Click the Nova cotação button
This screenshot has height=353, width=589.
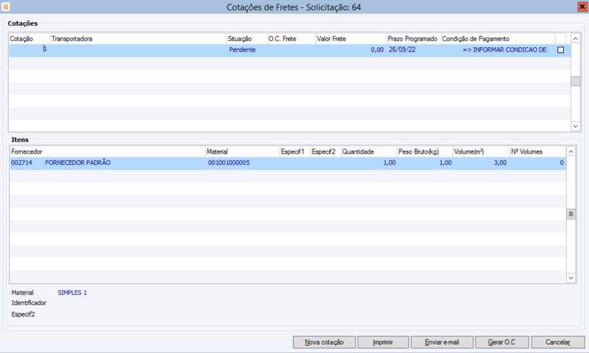324,342
